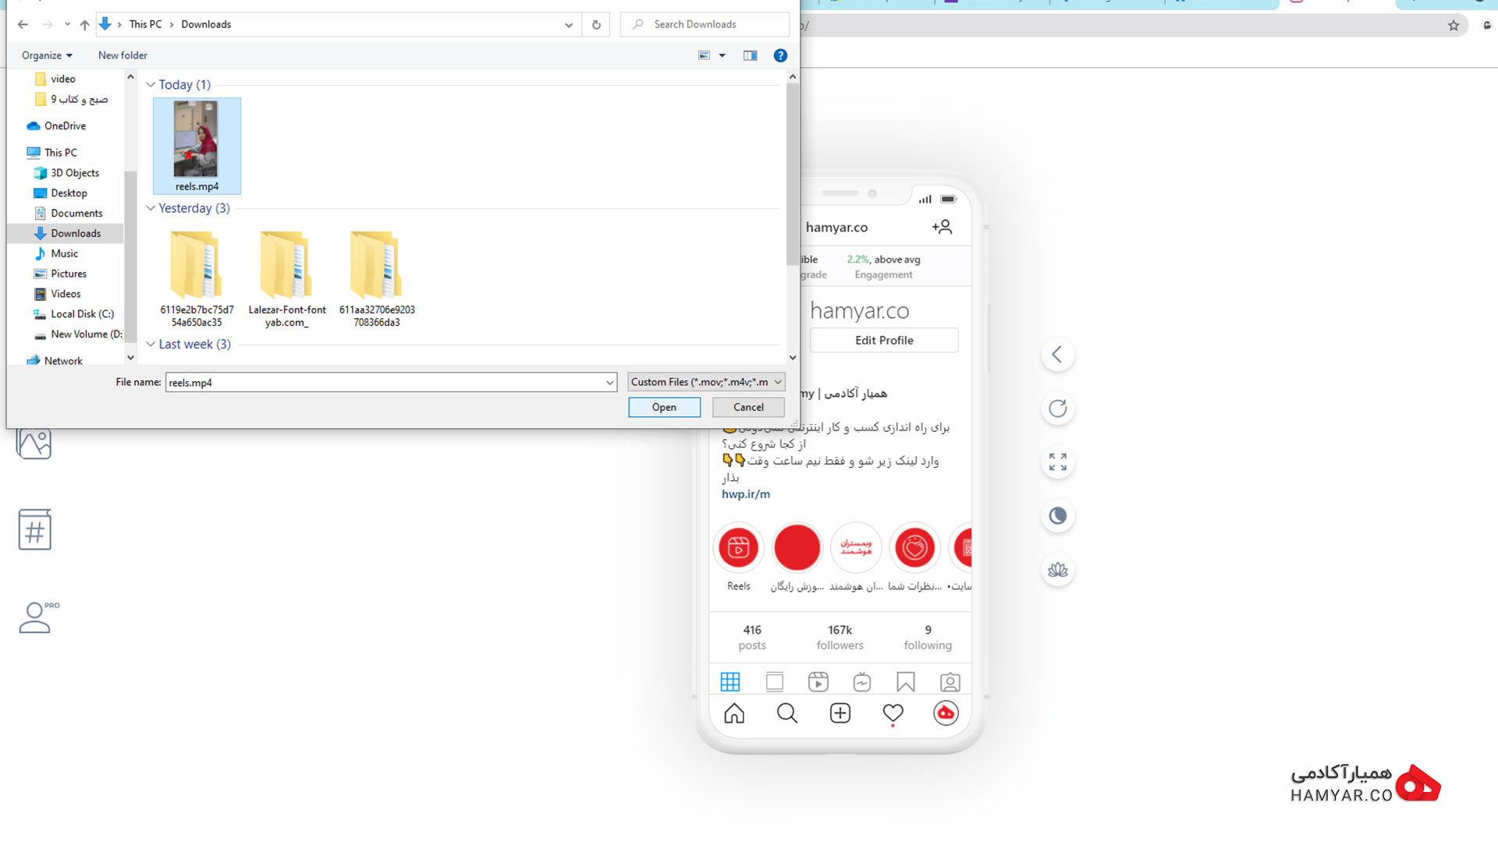Select This PC in the address breadcrumb
Viewport: 1498px width, 842px height.
(x=146, y=24)
